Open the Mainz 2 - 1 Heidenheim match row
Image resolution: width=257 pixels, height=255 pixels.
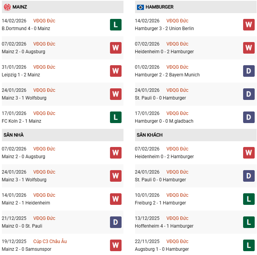coord(26,203)
